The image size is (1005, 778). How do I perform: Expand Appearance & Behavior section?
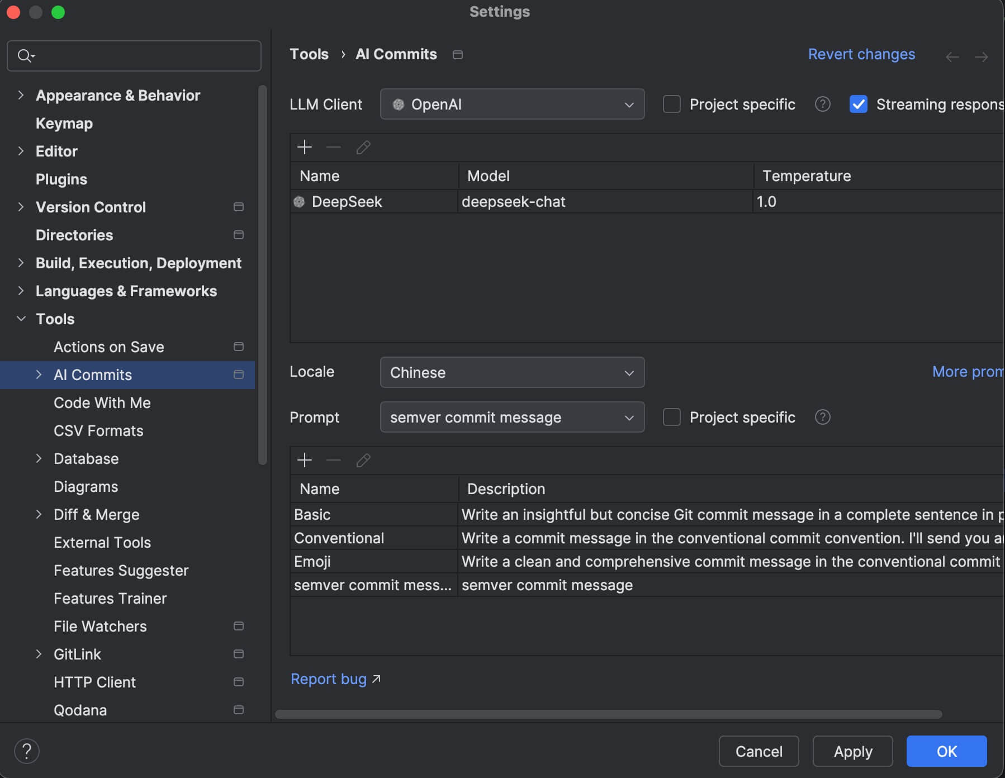click(x=21, y=95)
